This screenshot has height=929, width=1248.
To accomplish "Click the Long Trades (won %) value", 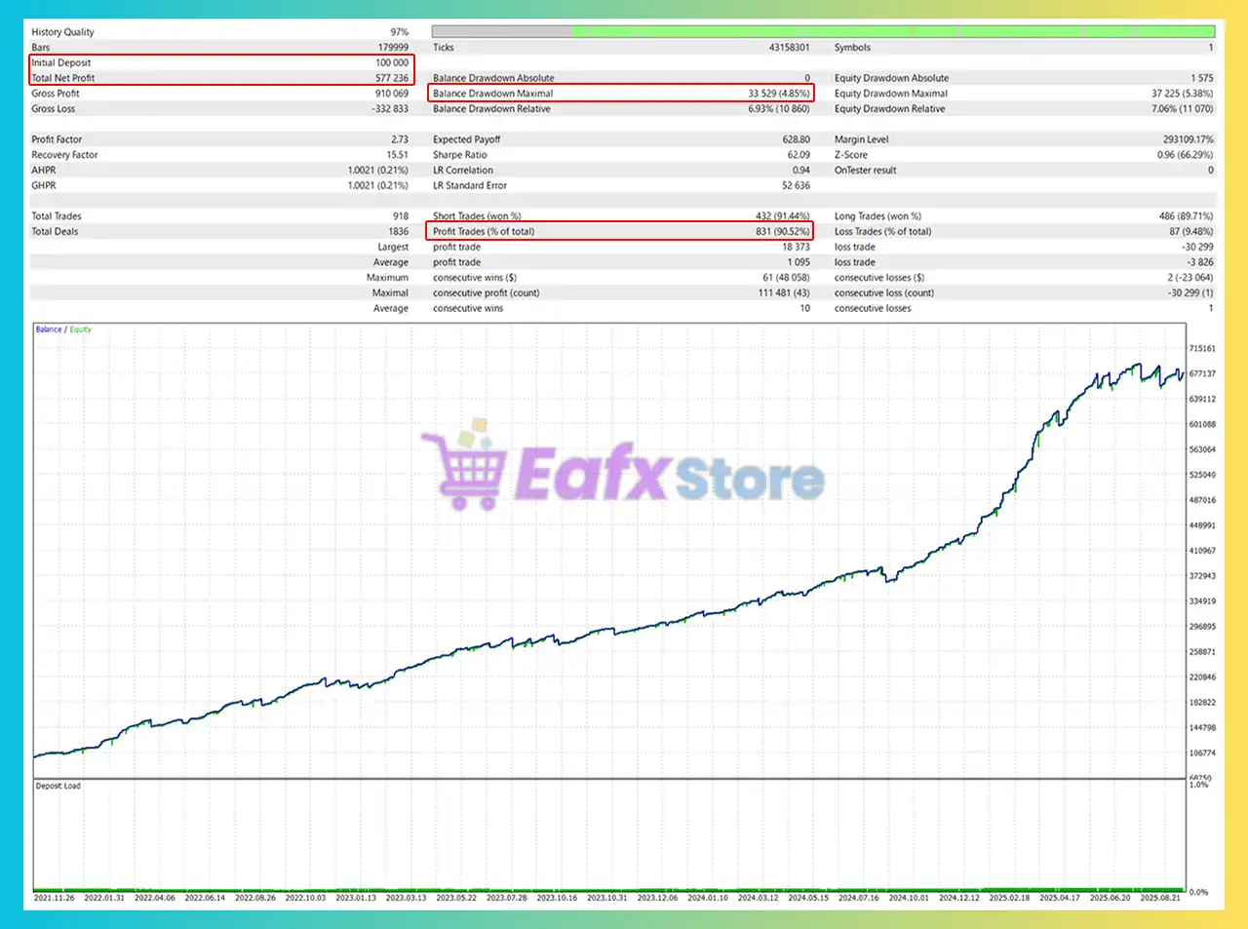I will pos(1186,216).
